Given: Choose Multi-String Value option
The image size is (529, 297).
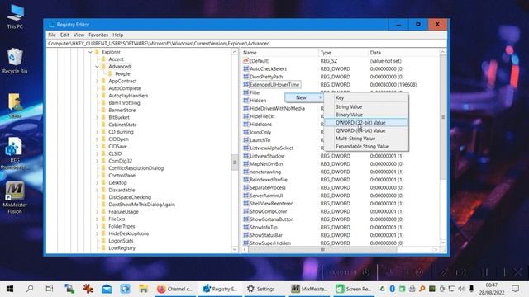Looking at the screenshot, I should tap(366, 139).
